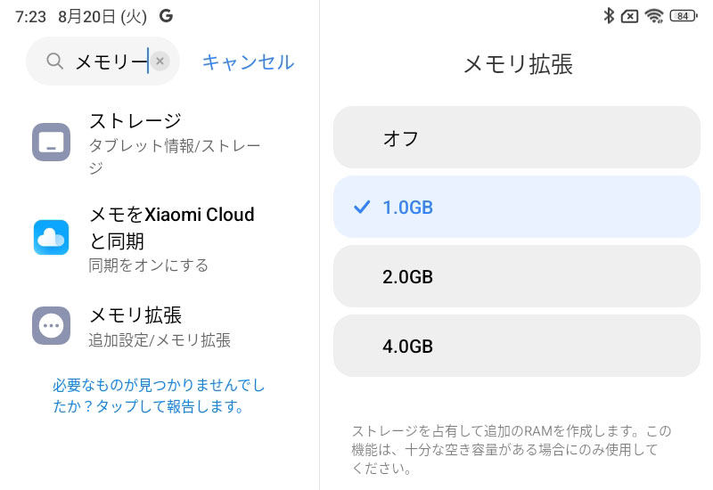
Task: Tap the report link 必要なものが見つかりませんでしたか
Action: pyautogui.click(x=159, y=396)
